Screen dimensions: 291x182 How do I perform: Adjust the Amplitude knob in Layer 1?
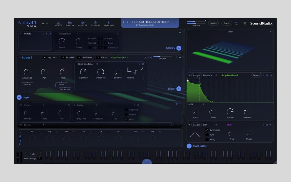click(x=27, y=72)
